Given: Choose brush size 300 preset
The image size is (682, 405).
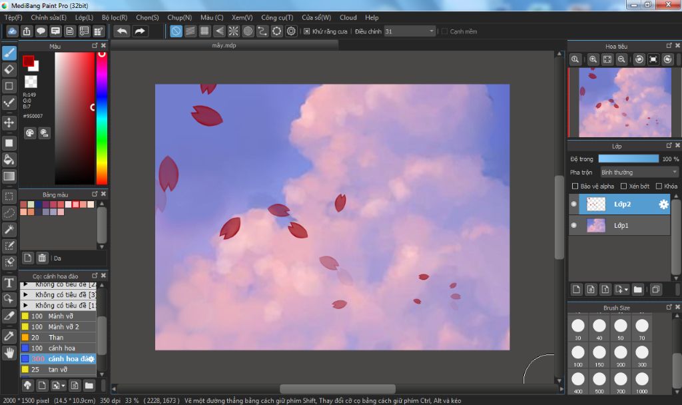Looking at the screenshot, I should coord(642,356).
